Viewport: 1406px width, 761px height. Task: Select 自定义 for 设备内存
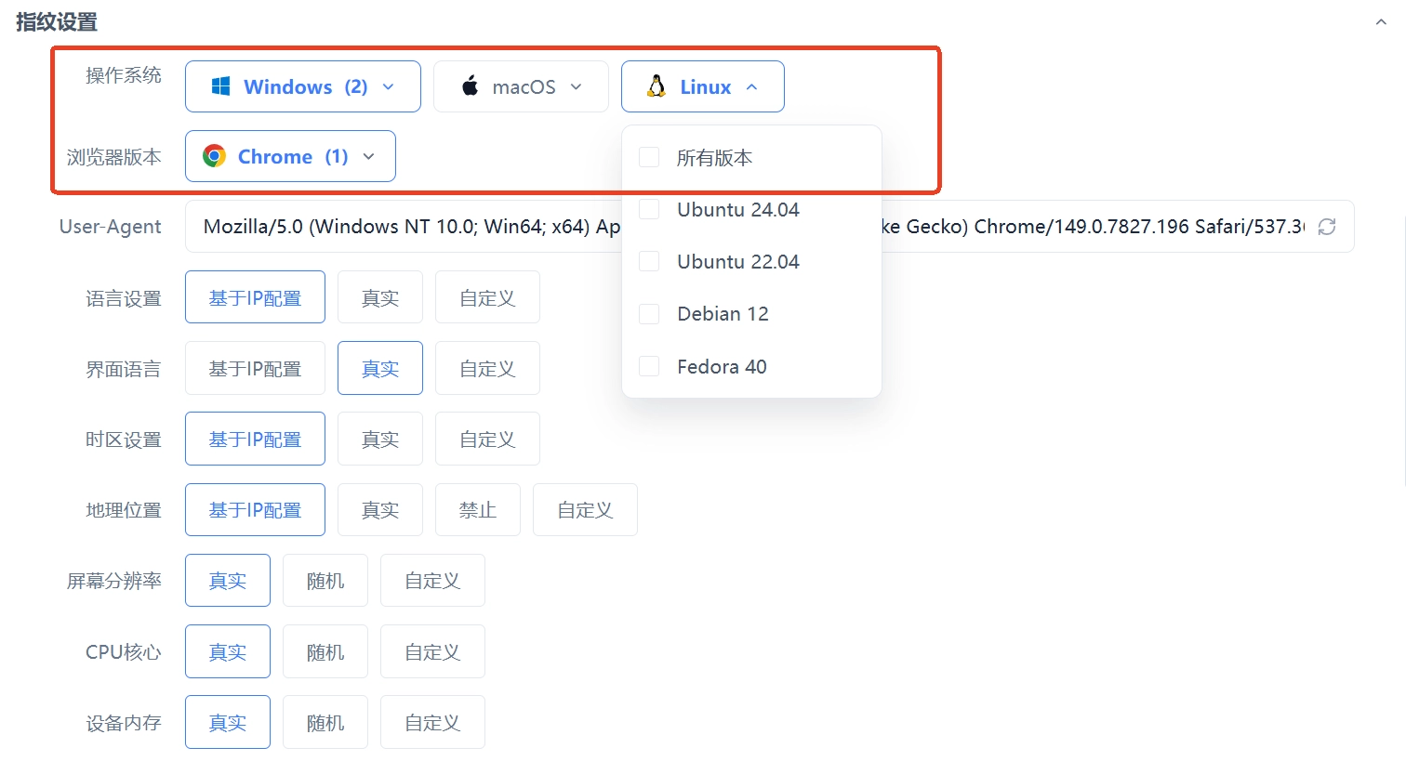pos(432,722)
